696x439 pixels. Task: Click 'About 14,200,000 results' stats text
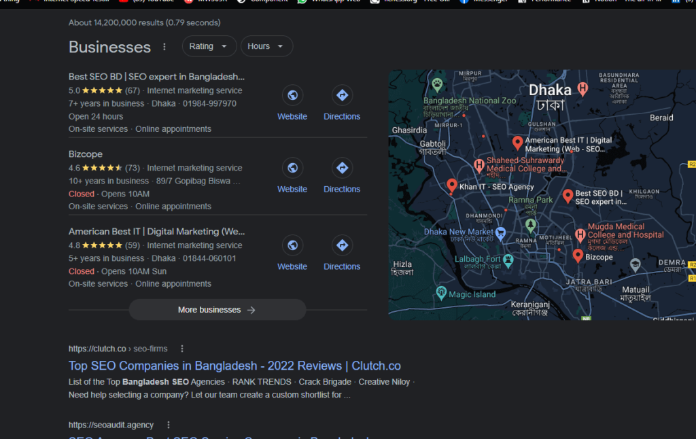(x=144, y=22)
